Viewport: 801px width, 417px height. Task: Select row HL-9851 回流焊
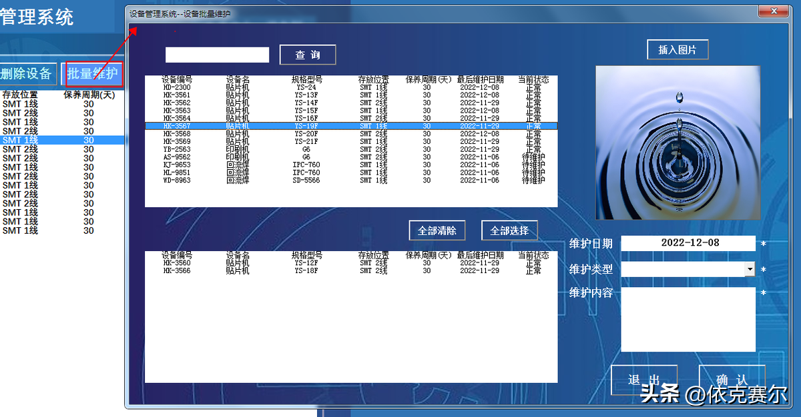point(351,173)
